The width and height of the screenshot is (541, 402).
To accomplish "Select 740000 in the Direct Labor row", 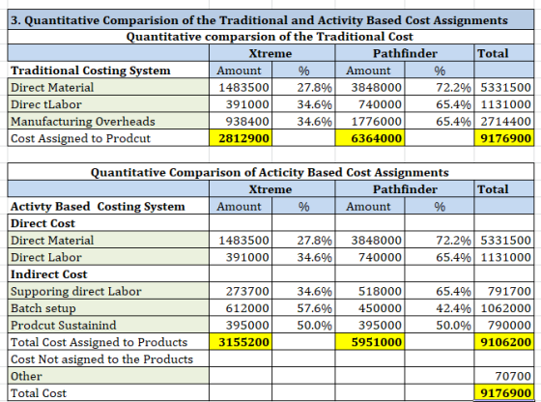I will click(x=369, y=257).
